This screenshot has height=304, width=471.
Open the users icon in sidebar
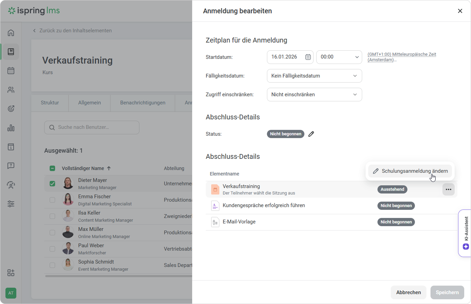[x=11, y=90]
